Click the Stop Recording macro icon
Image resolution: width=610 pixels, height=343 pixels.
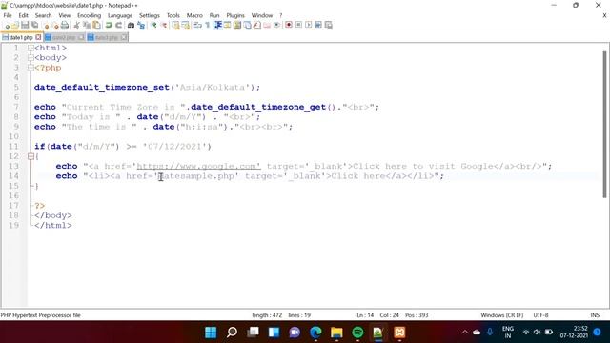click(298, 26)
